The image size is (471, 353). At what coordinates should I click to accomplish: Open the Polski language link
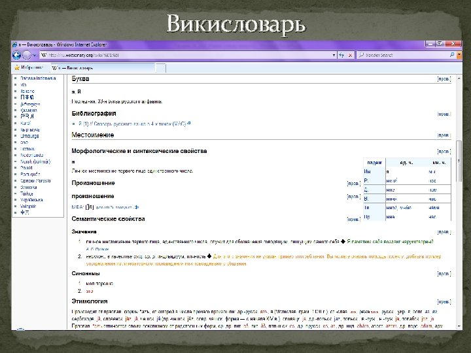pyautogui.click(x=26, y=168)
